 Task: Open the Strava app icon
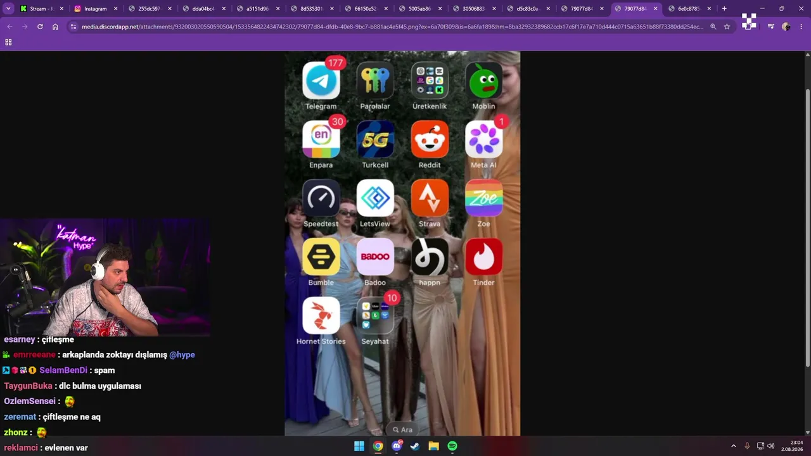(x=430, y=198)
